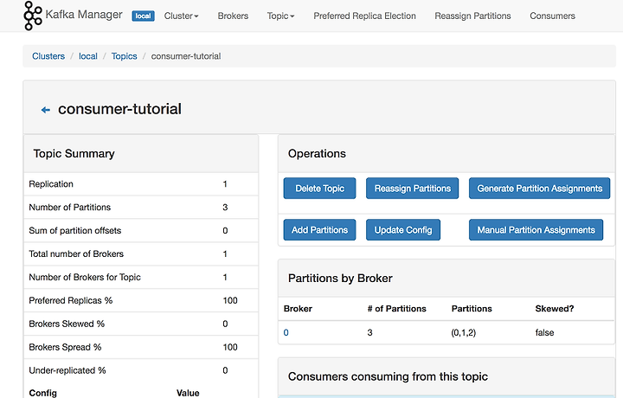Select the Preferred Replicas % label
The width and height of the screenshot is (623, 398).
[70, 300]
